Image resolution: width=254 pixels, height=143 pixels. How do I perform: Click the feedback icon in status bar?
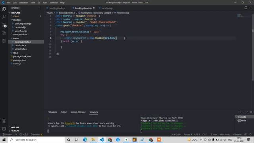pos(246,135)
